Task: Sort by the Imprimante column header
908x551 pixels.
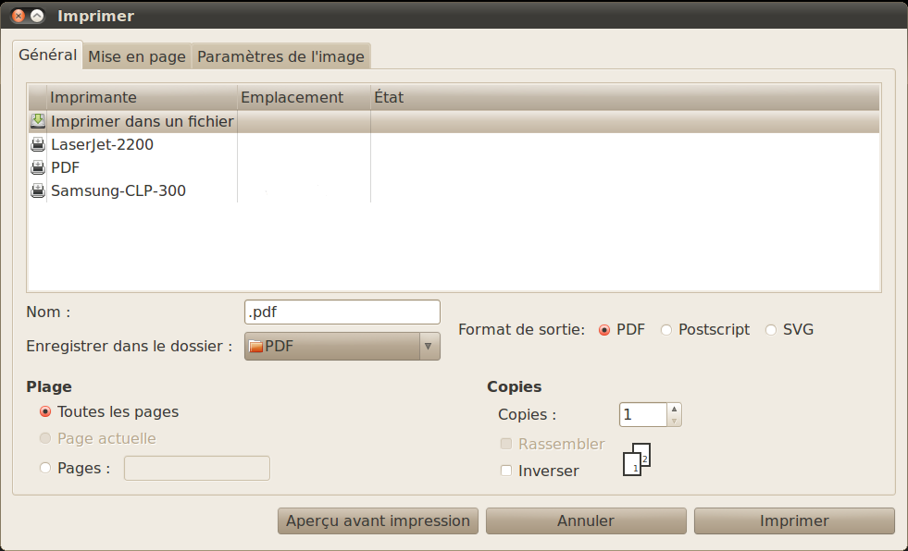Action: 142,97
